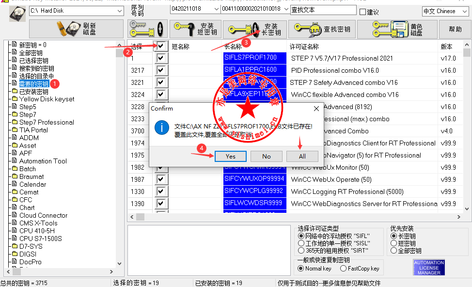Toggle checkbox for row 3217
The width and height of the screenshot is (472, 287).
161,70
